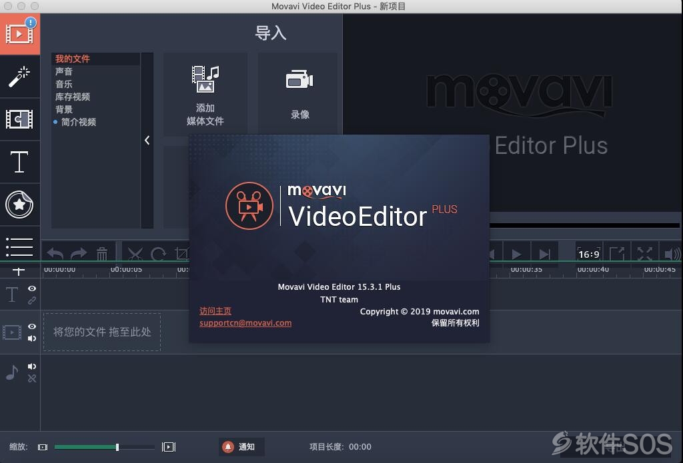The width and height of the screenshot is (683, 463).
Task: Play the preview video
Action: [x=516, y=254]
